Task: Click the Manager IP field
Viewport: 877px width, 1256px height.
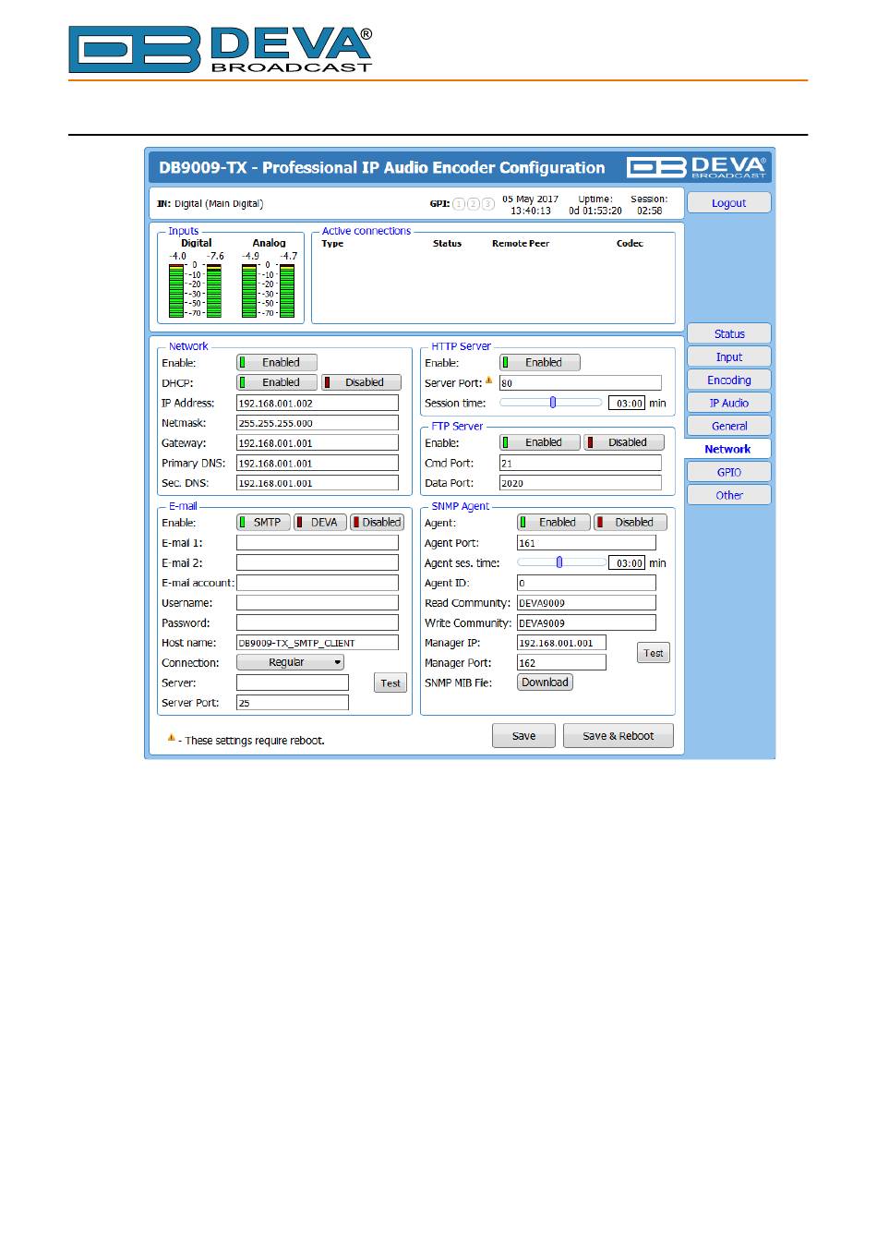Action: coord(562,643)
